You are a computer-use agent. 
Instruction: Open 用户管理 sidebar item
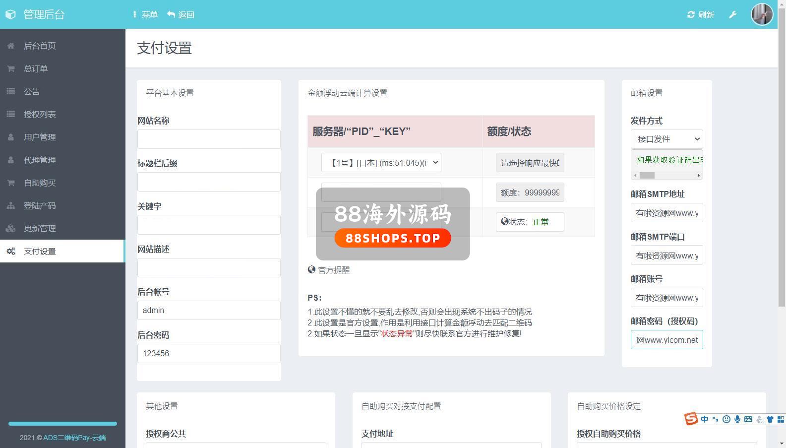(40, 137)
